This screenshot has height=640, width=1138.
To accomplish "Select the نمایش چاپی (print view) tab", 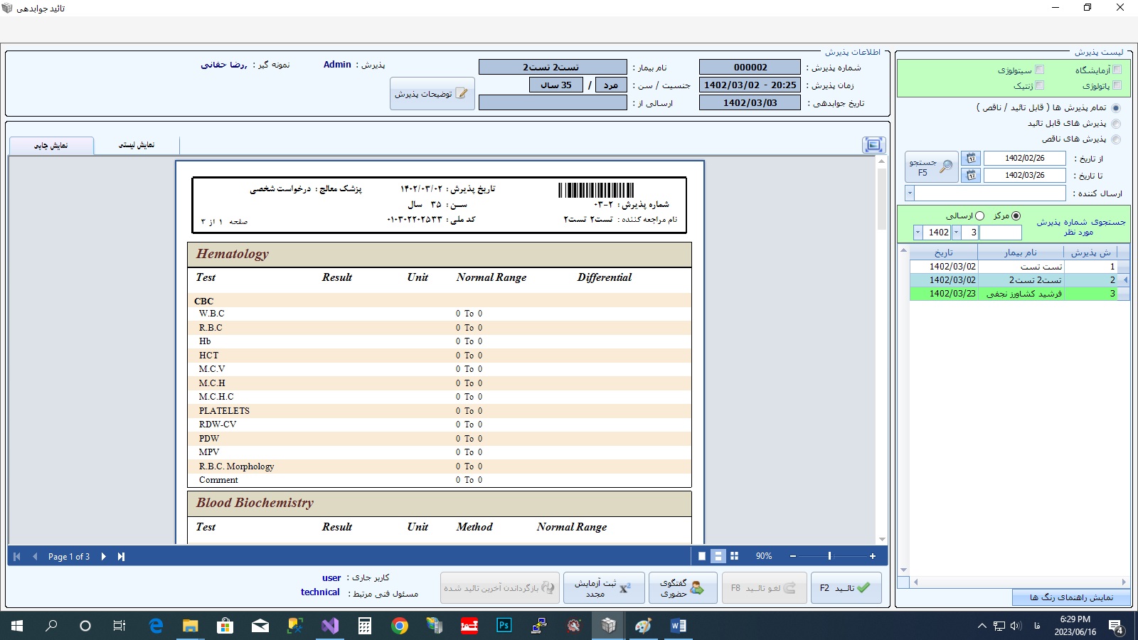I will pos(51,146).
